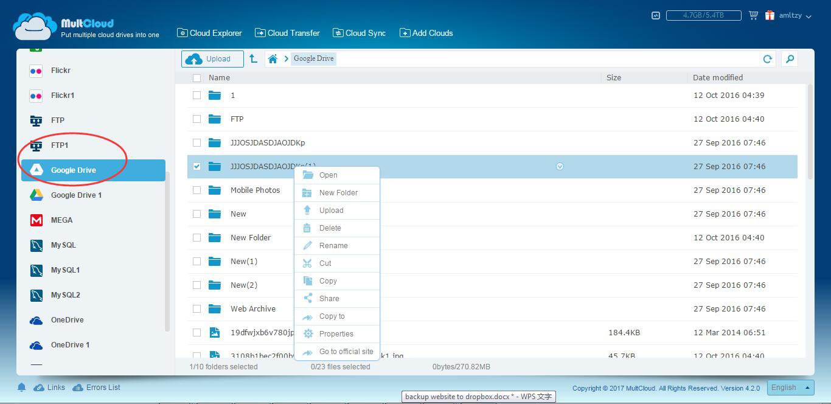Click the refresh icon in the path bar
Viewport: 831px width, 404px height.
tap(767, 59)
